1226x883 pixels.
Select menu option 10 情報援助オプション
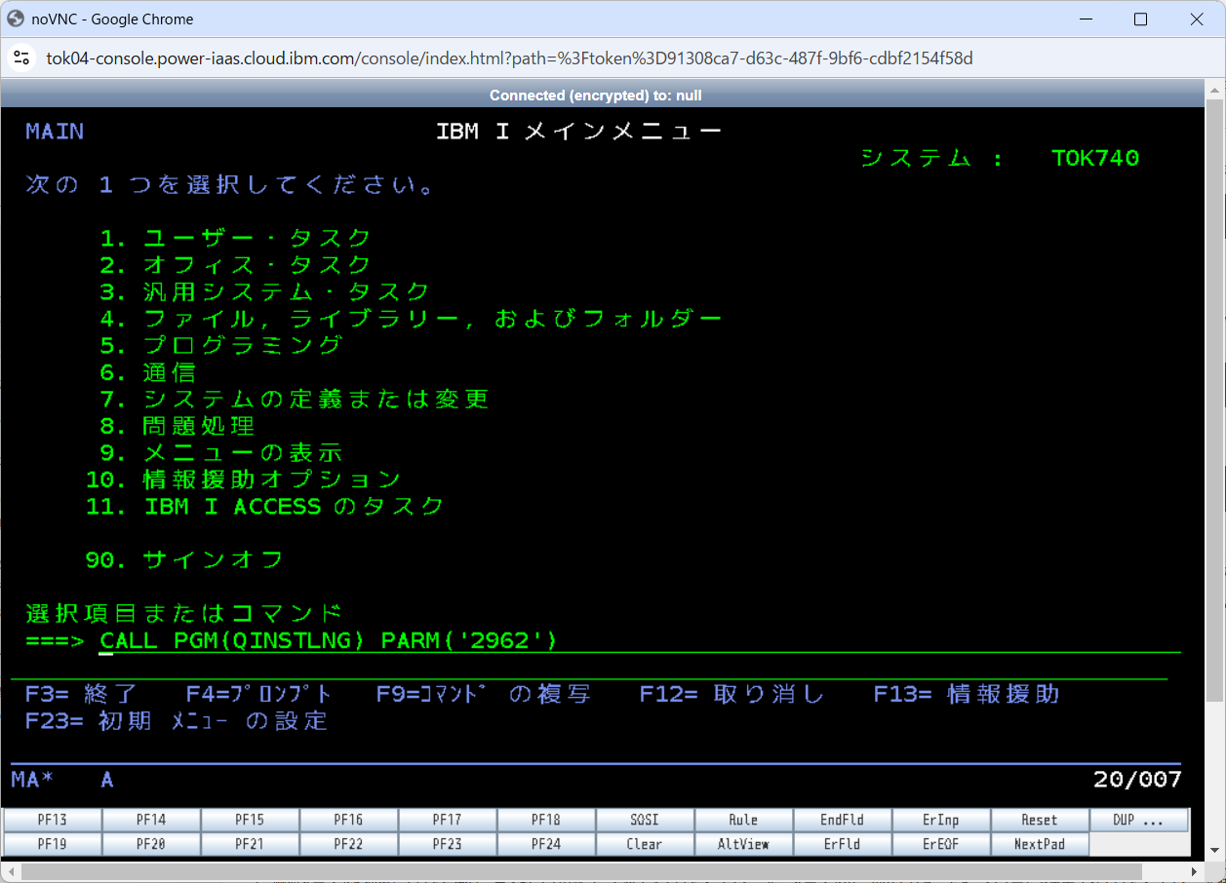pos(243,480)
